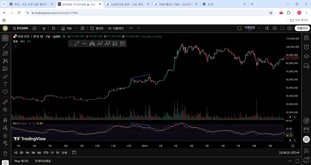The image size is (311, 165).
Task: Collapse the indicator legend arrow
Action: coord(16,46)
